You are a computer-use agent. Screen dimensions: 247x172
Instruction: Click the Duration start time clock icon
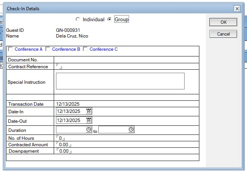[89, 130]
